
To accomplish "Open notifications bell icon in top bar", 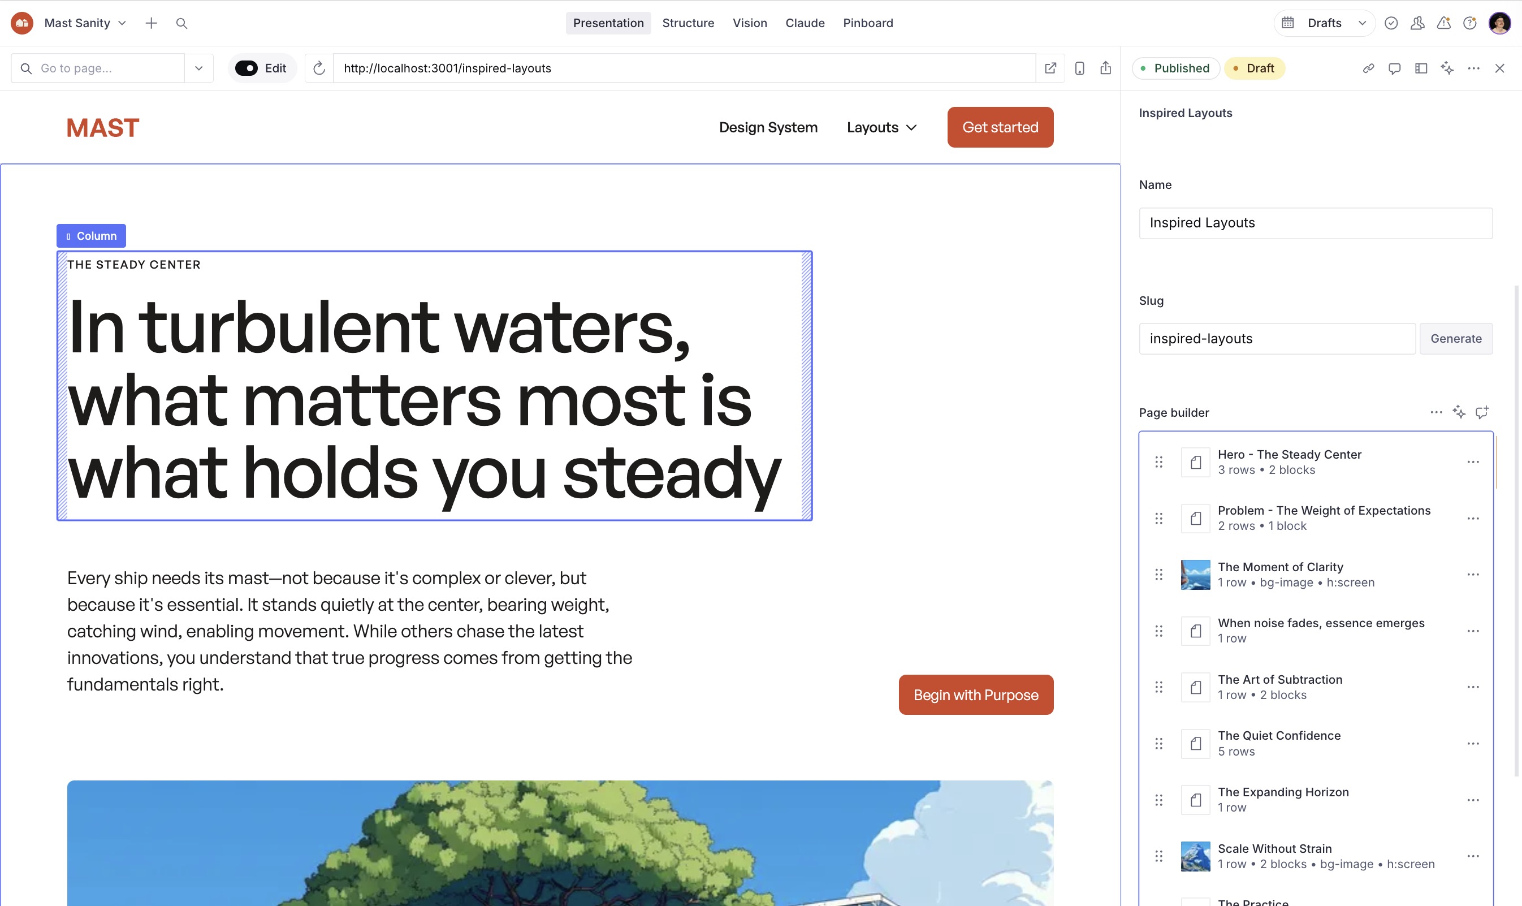I will [1444, 23].
